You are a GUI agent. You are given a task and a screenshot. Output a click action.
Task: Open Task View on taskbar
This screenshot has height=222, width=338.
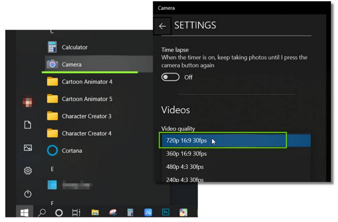76,213
